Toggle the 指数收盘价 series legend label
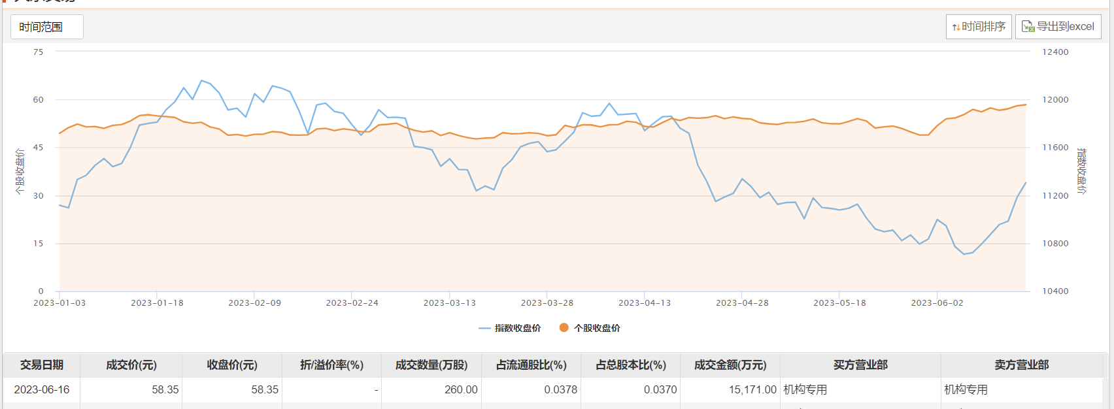 pos(517,328)
